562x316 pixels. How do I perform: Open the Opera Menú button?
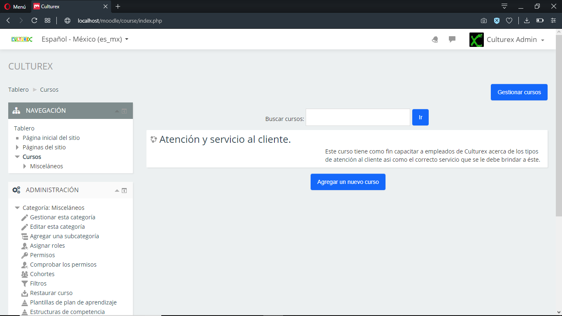pyautogui.click(x=15, y=7)
